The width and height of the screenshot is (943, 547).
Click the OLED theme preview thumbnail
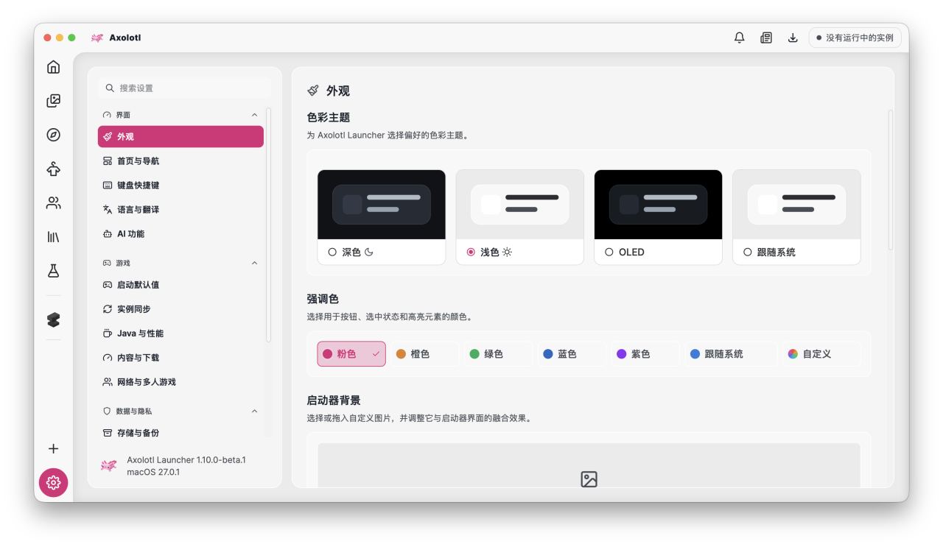tap(659, 205)
